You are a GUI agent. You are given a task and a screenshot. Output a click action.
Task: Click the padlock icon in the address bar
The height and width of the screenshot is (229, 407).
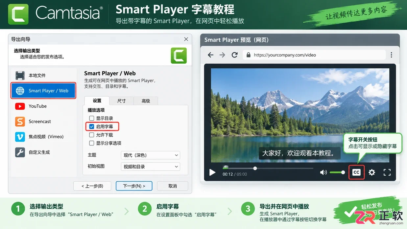tap(248, 55)
